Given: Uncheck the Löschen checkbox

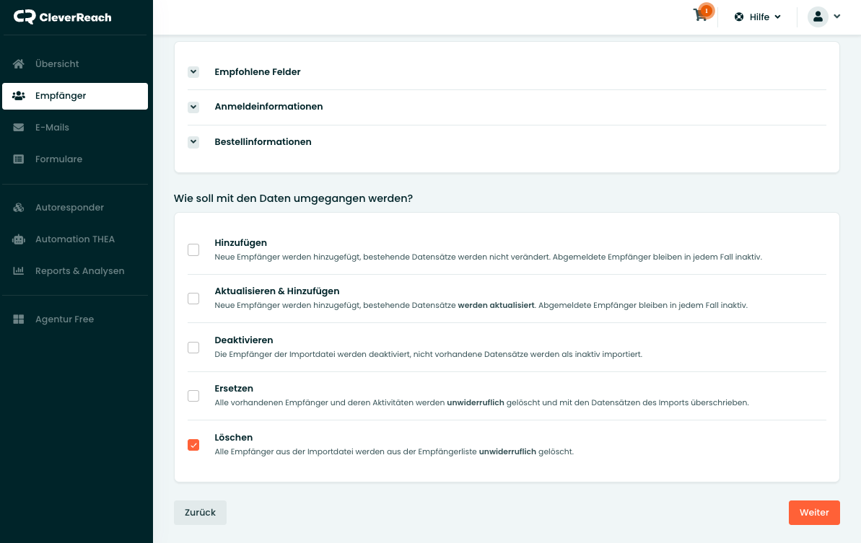Looking at the screenshot, I should tap(193, 445).
